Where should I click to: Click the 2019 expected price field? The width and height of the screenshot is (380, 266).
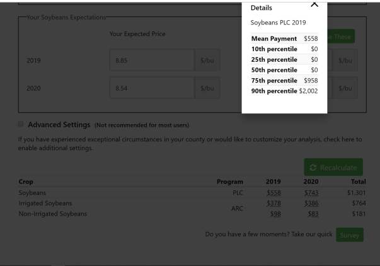pos(151,60)
